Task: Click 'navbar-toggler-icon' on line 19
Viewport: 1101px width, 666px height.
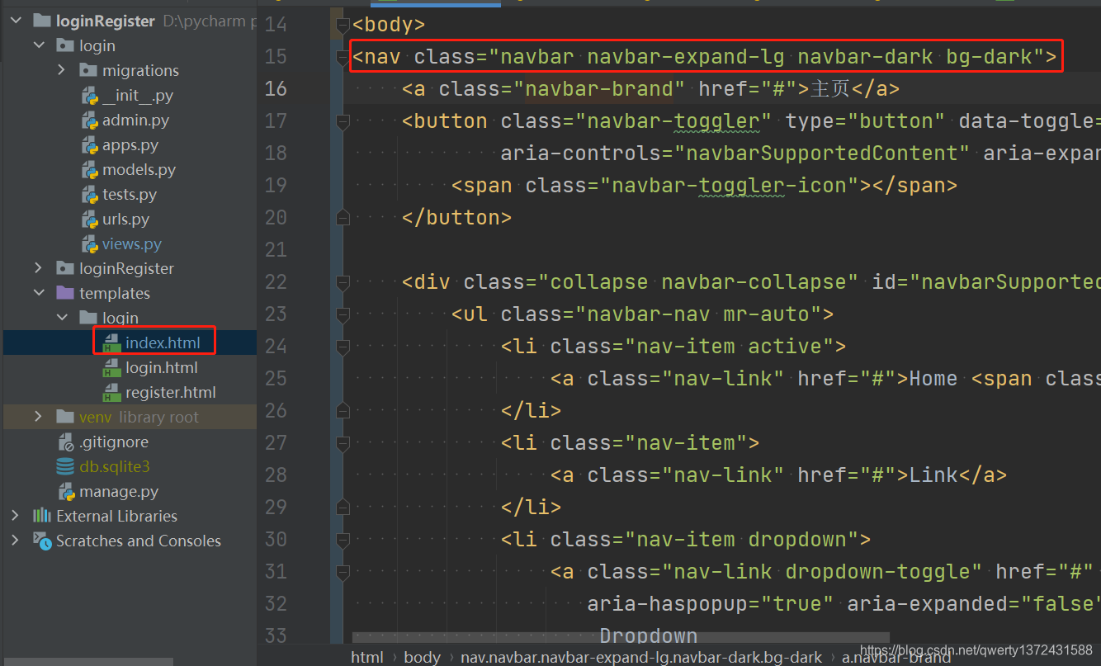Action: (729, 186)
